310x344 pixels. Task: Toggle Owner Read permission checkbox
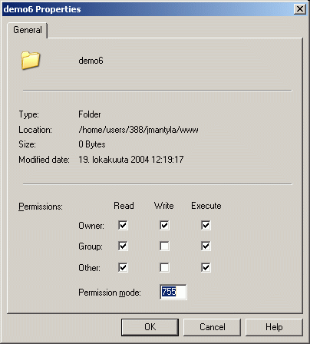point(123,225)
